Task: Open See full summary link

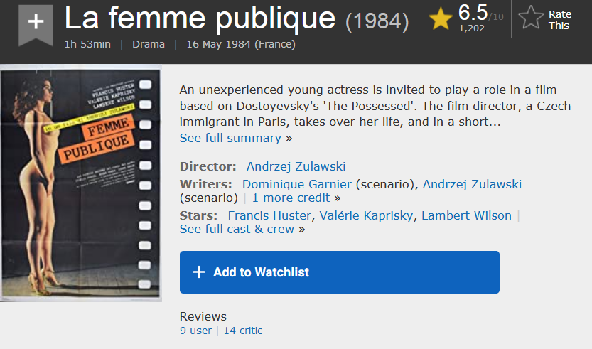Action: coord(230,138)
